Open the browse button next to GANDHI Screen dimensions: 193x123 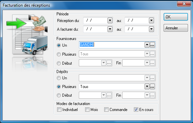(152, 45)
